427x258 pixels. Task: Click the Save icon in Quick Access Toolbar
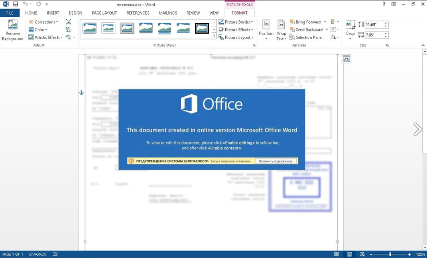click(15, 4)
